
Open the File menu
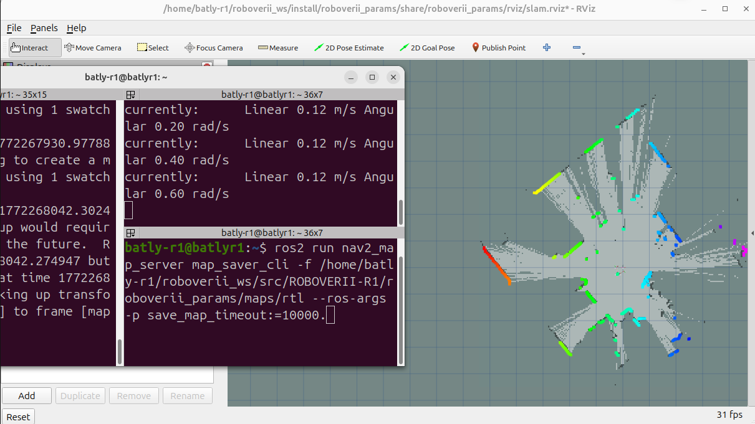click(x=14, y=28)
